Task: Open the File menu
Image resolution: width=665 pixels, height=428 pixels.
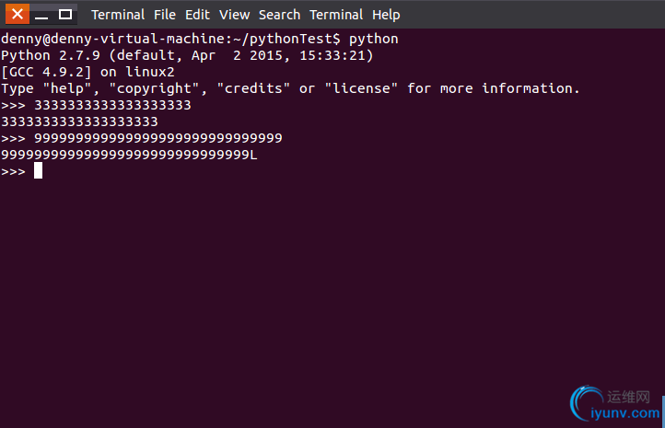Action: [x=165, y=15]
